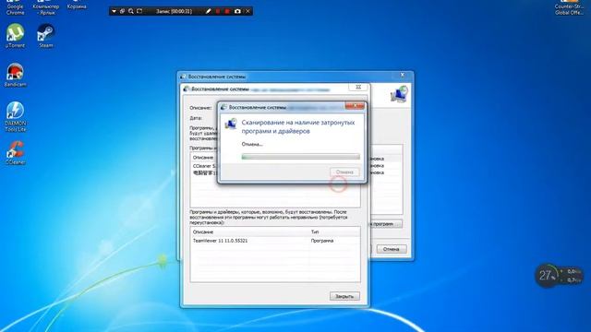Pause the recording with the red pause button

point(218,11)
